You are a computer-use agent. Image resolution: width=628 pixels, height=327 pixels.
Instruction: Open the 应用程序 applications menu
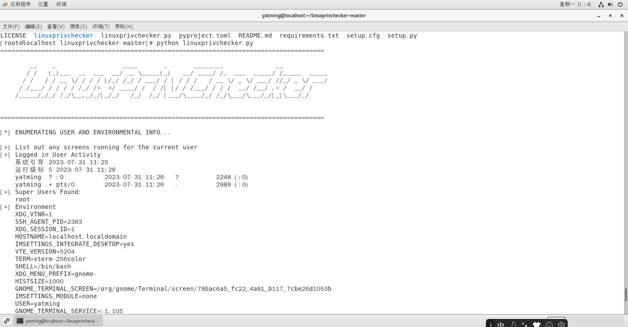click(21, 4)
